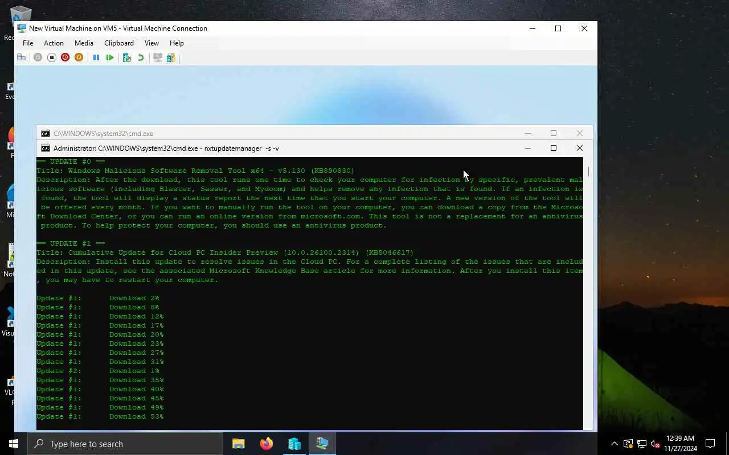The height and width of the screenshot is (455, 729).
Task: Click the 'UPDATE #0' header line
Action: 71,162
